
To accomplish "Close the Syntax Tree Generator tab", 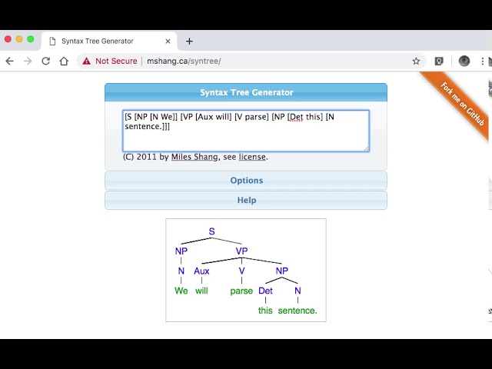I will pos(168,41).
